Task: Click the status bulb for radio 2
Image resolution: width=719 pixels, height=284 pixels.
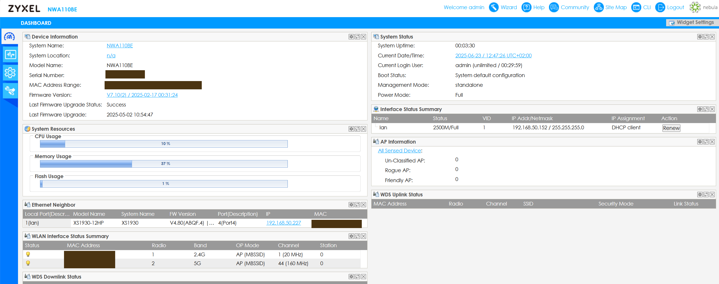Action: point(28,263)
